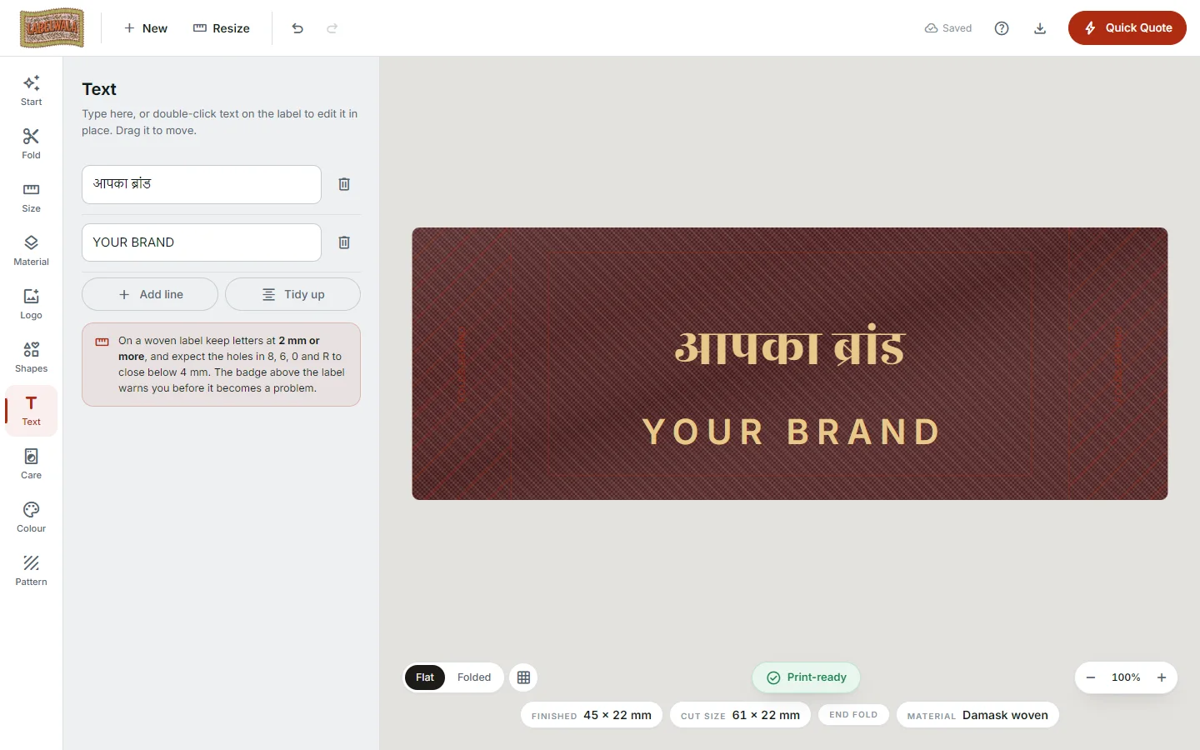This screenshot has width=1200, height=750.
Task: Click the New button
Action: click(146, 28)
